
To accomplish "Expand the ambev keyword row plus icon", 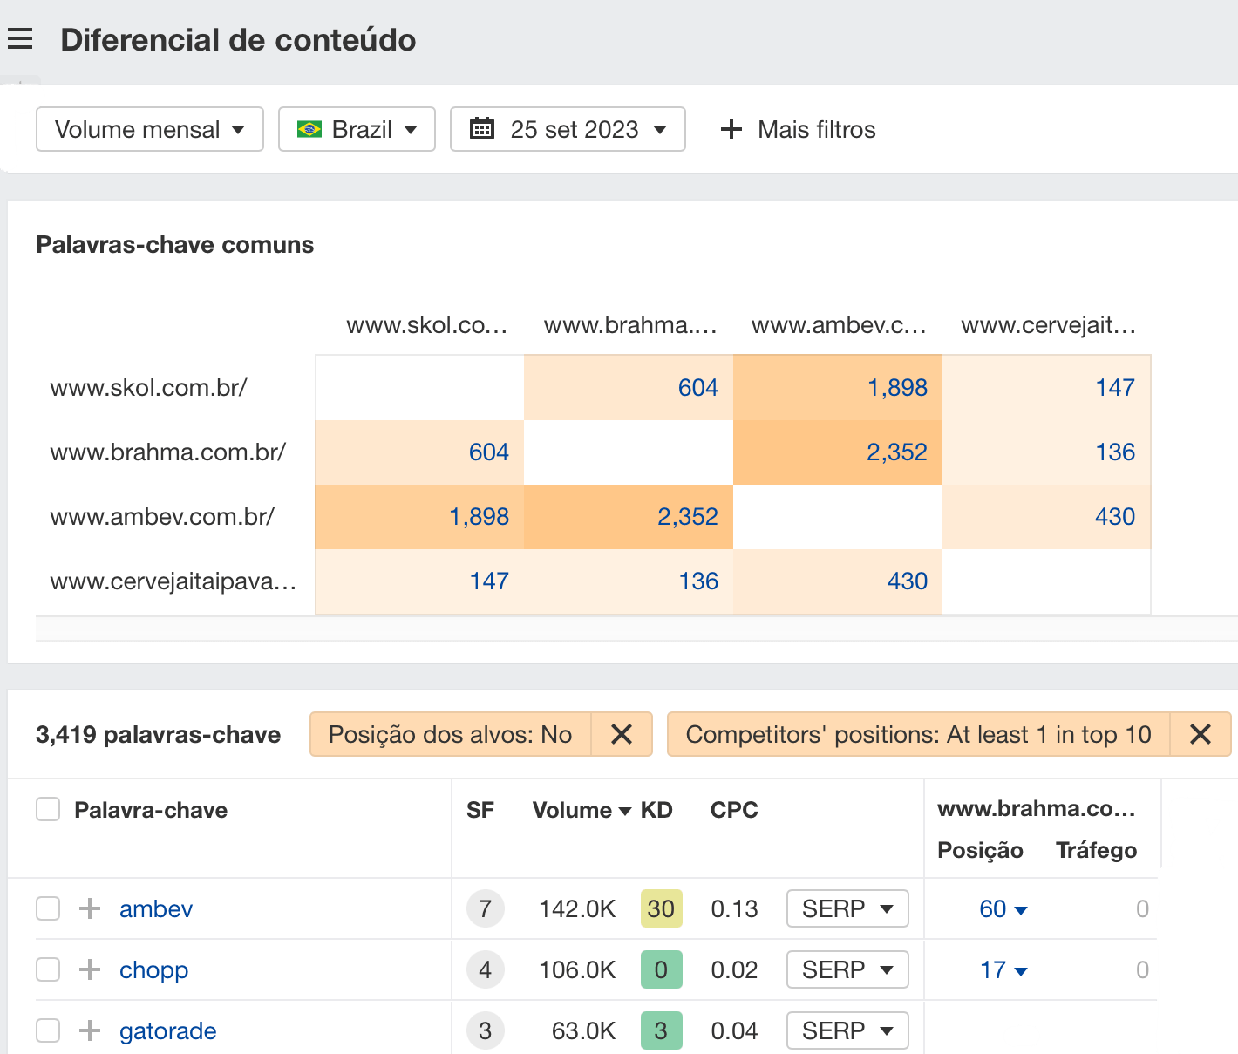I will [90, 909].
